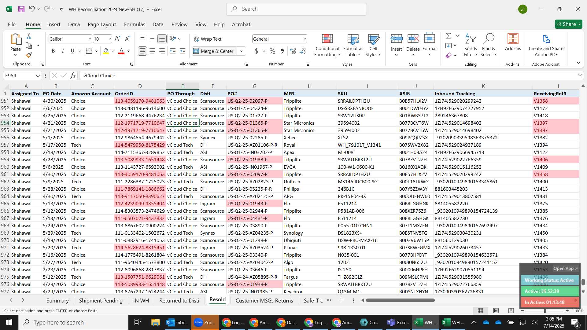Open Name Box dropdown arrow
The width and height of the screenshot is (587, 330).
[38, 75]
